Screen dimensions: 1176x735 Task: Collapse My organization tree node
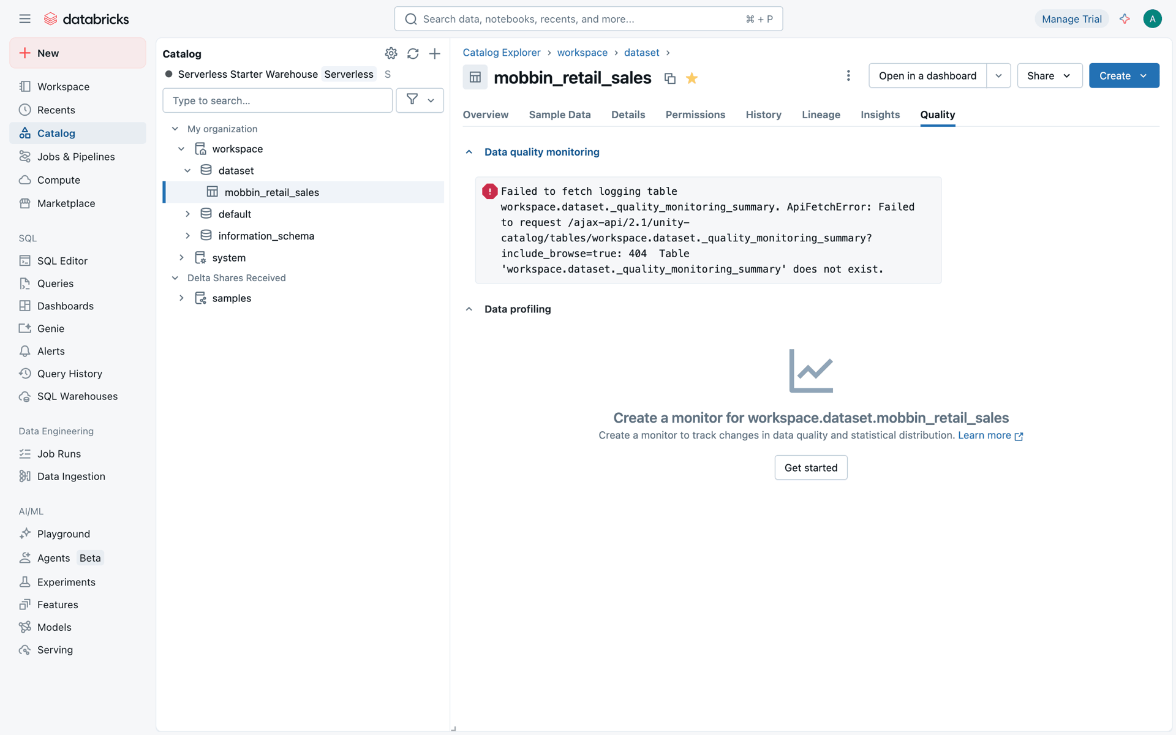175,129
